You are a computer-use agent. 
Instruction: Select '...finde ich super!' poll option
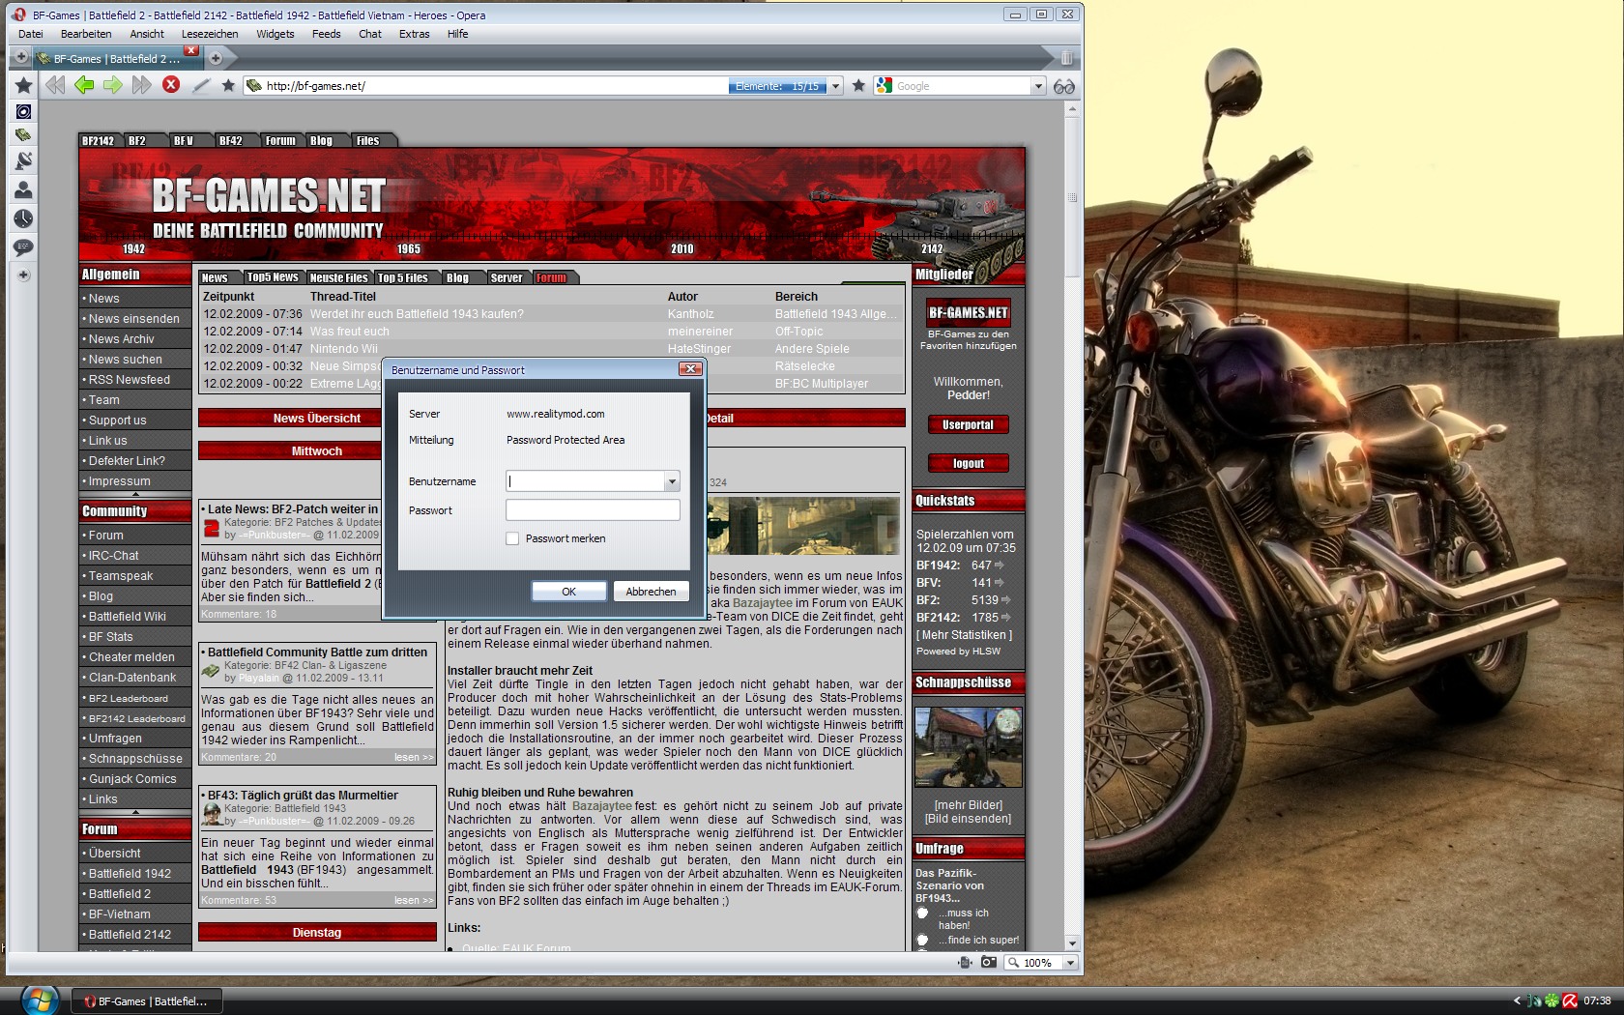click(922, 940)
